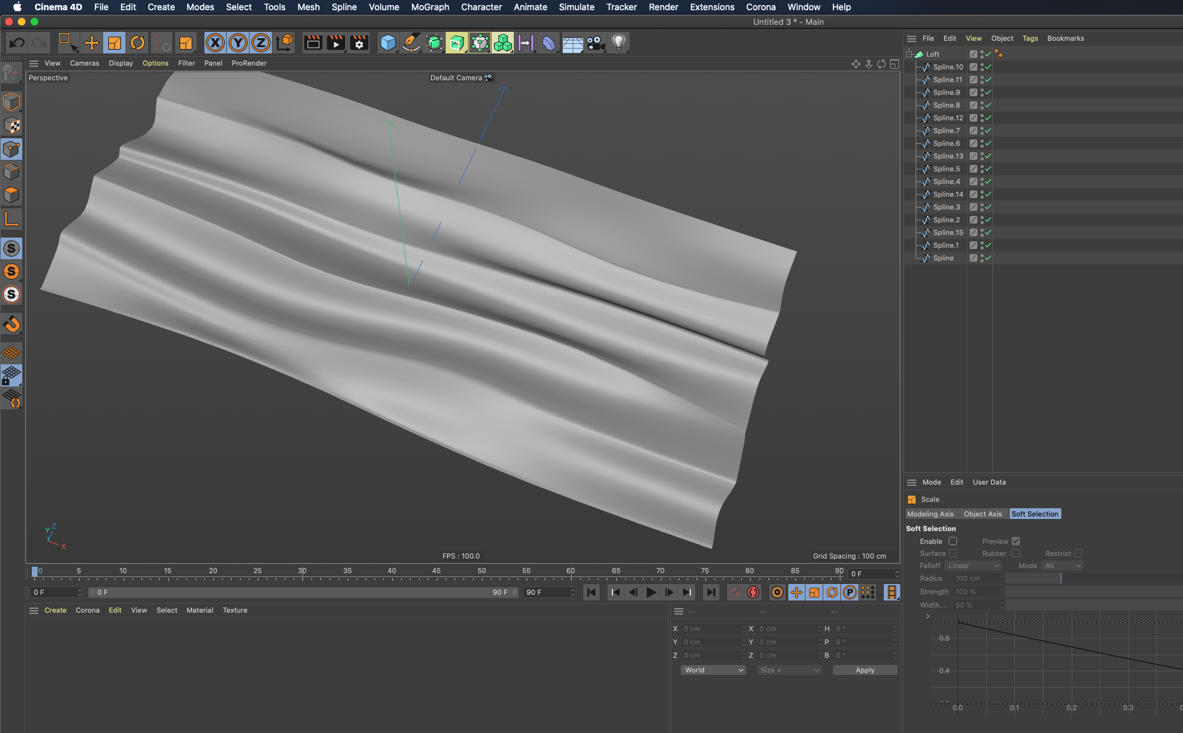Screen dimensions: 1183x733
Task: Switch to Texture mode
Action: [11, 125]
